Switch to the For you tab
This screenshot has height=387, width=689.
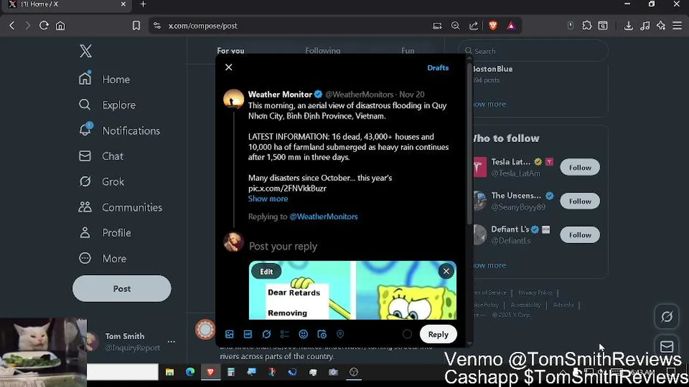[x=230, y=51]
